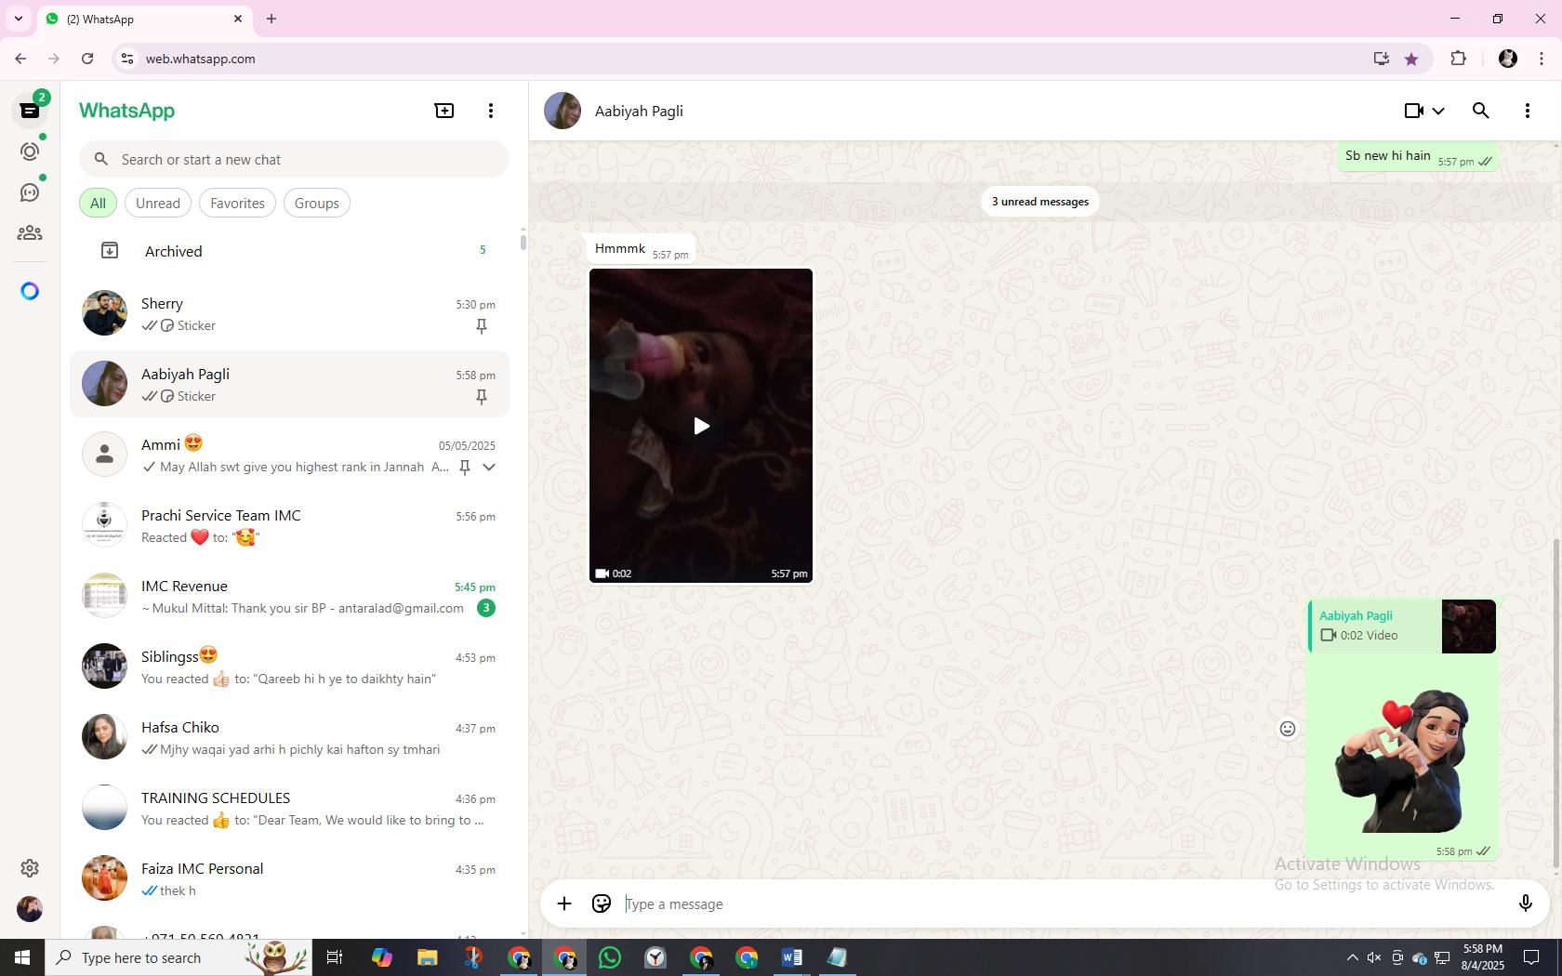The height and width of the screenshot is (976, 1562).
Task: Focus Search or start a new chat field
Action: click(295, 160)
